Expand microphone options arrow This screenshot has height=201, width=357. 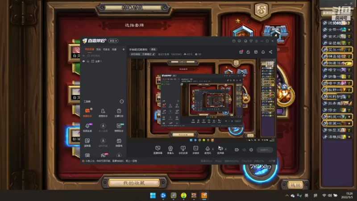(x=213, y=149)
